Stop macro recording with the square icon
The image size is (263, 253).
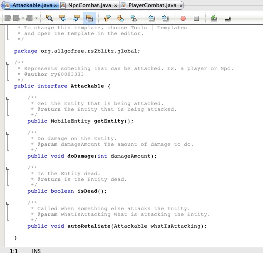(x=196, y=18)
